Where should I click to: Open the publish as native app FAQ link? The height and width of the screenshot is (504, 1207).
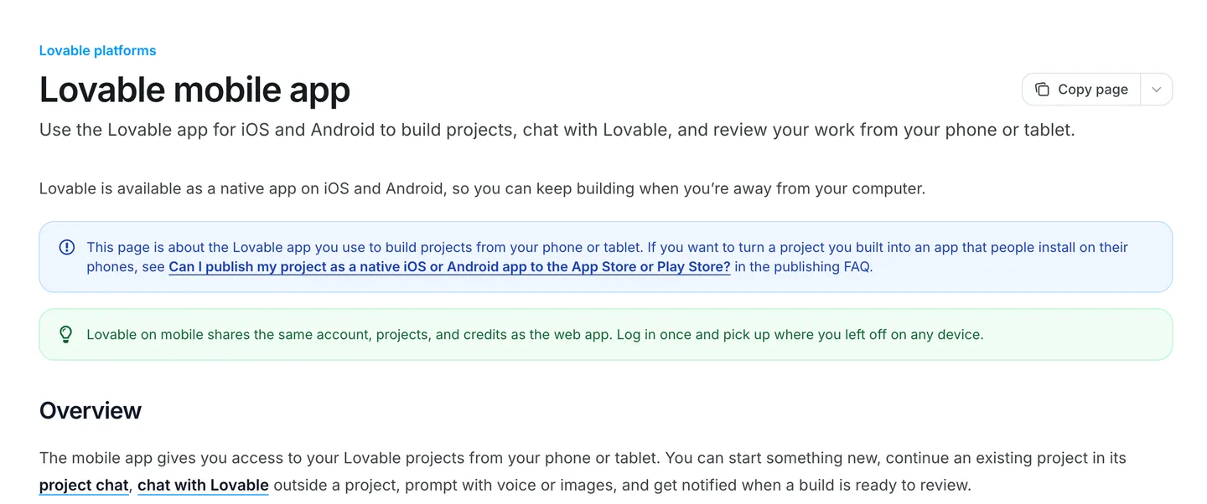(449, 267)
